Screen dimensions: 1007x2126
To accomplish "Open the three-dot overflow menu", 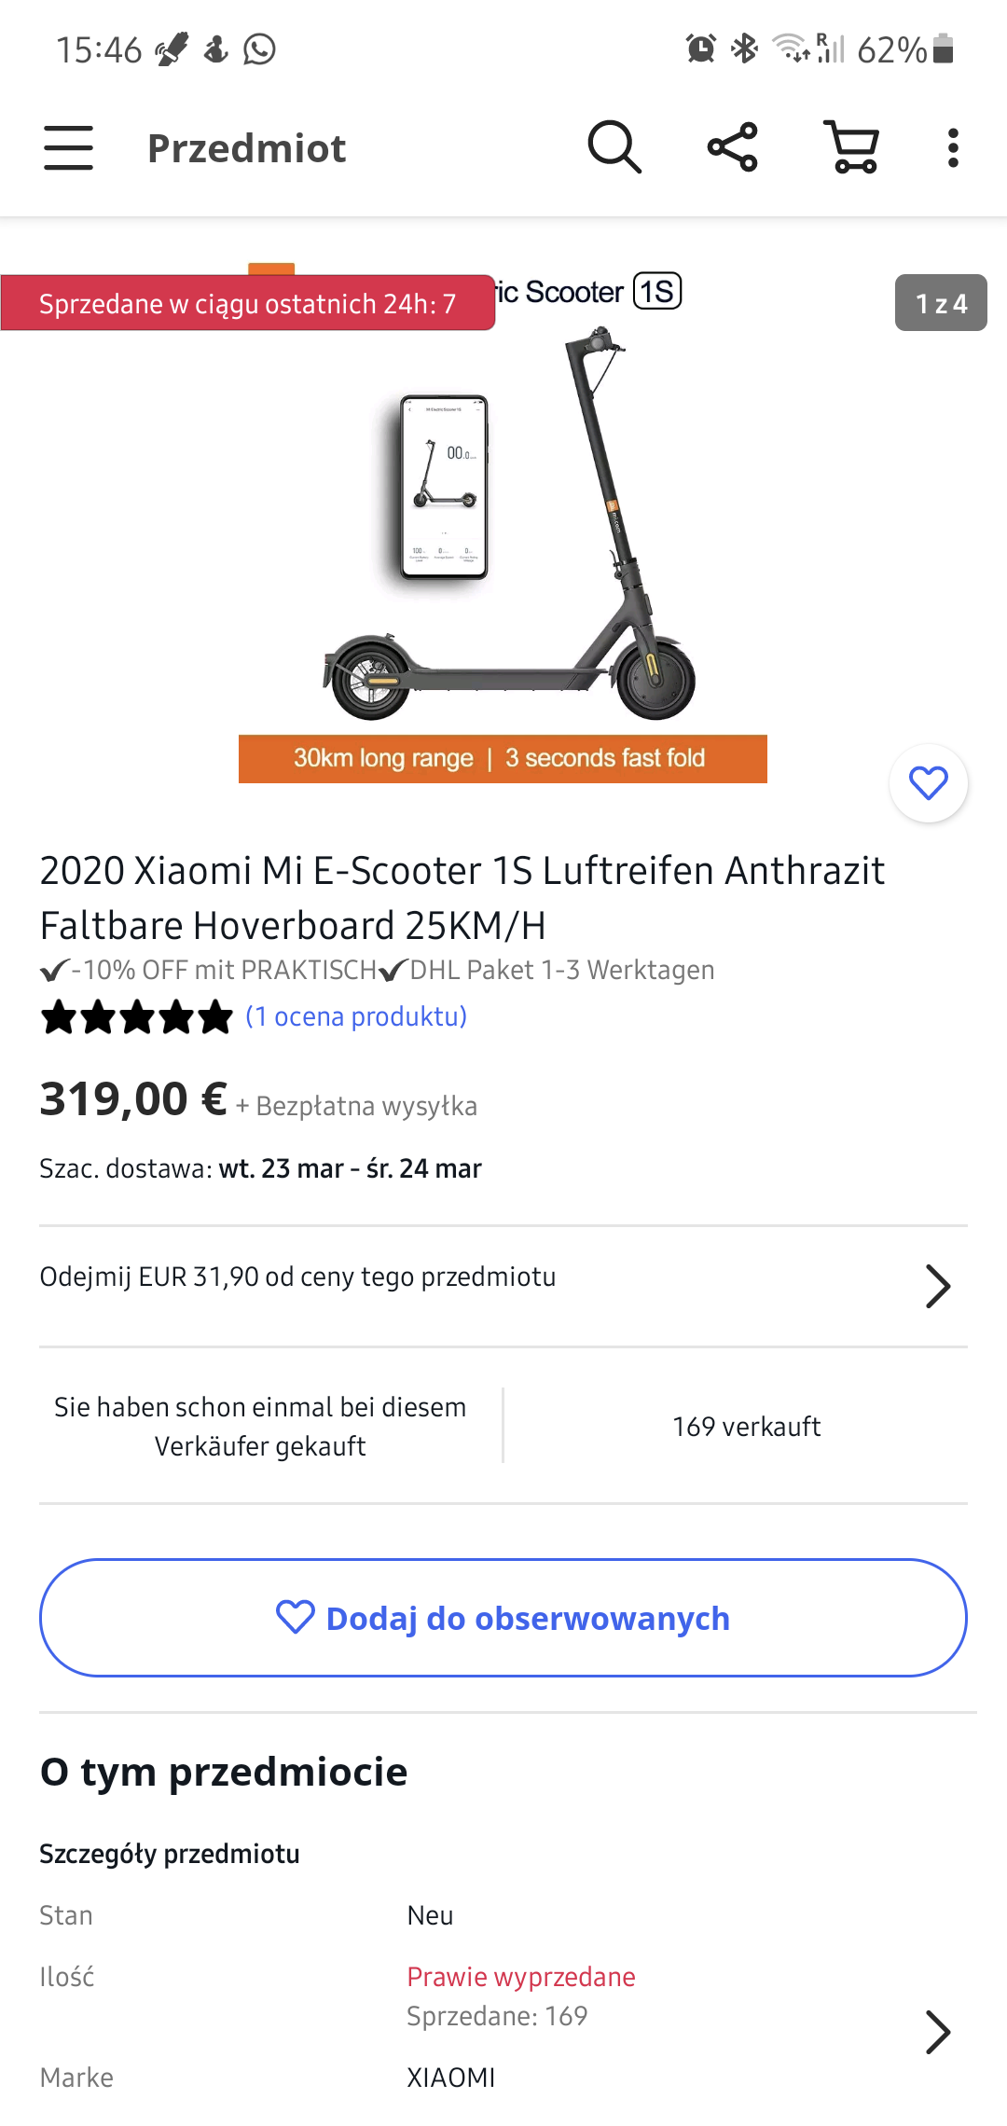I will pos(952,148).
